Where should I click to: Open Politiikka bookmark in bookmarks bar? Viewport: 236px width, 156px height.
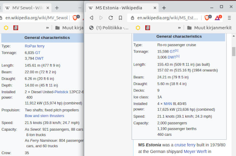click(109, 28)
